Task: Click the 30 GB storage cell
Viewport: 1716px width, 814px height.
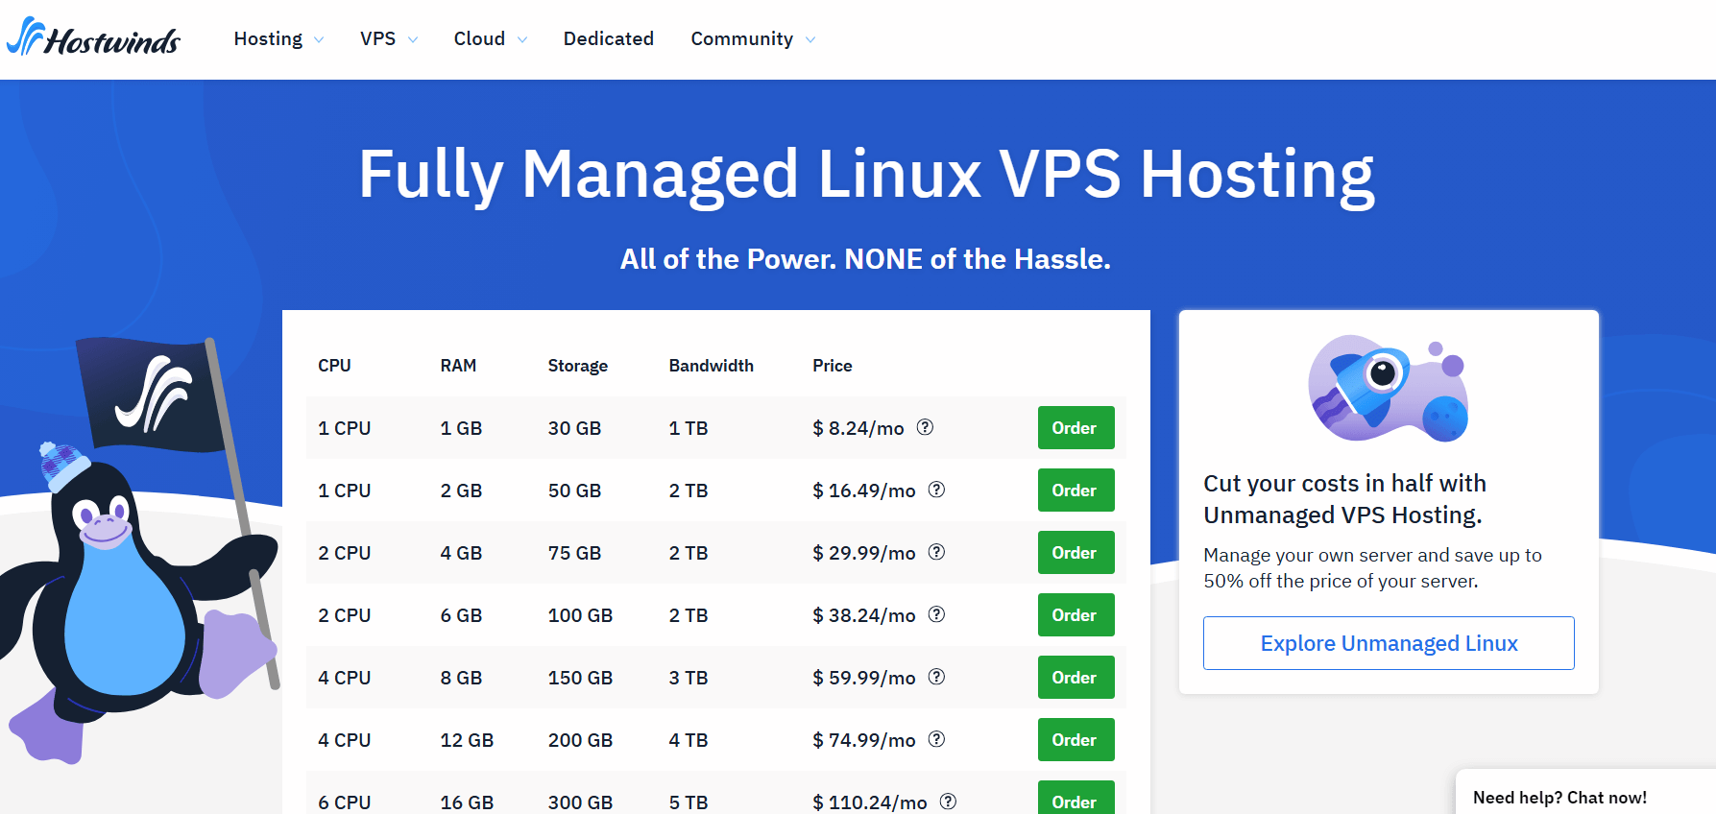Action: pos(574,428)
